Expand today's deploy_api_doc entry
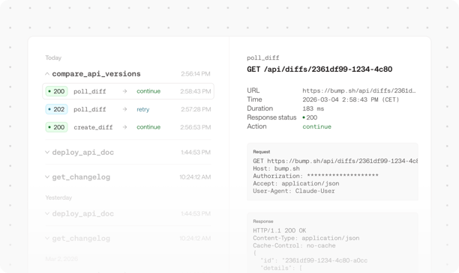This screenshot has width=459, height=273. [x=47, y=152]
